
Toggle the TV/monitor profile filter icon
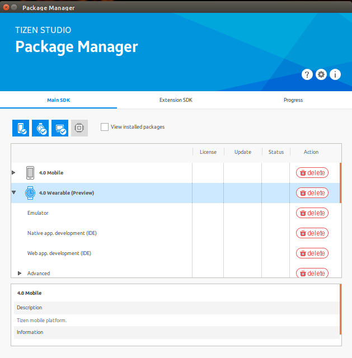60,128
